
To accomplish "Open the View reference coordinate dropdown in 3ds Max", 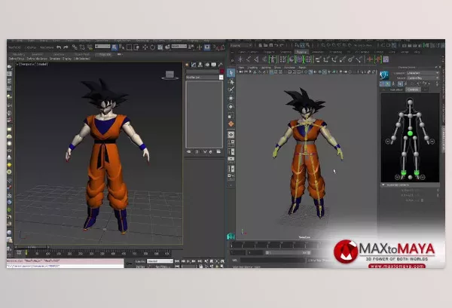I will pos(179,47).
